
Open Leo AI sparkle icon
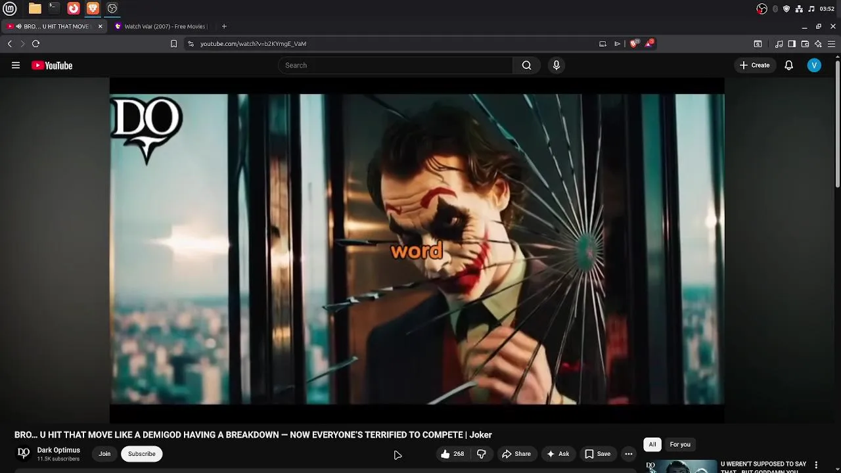pos(818,44)
